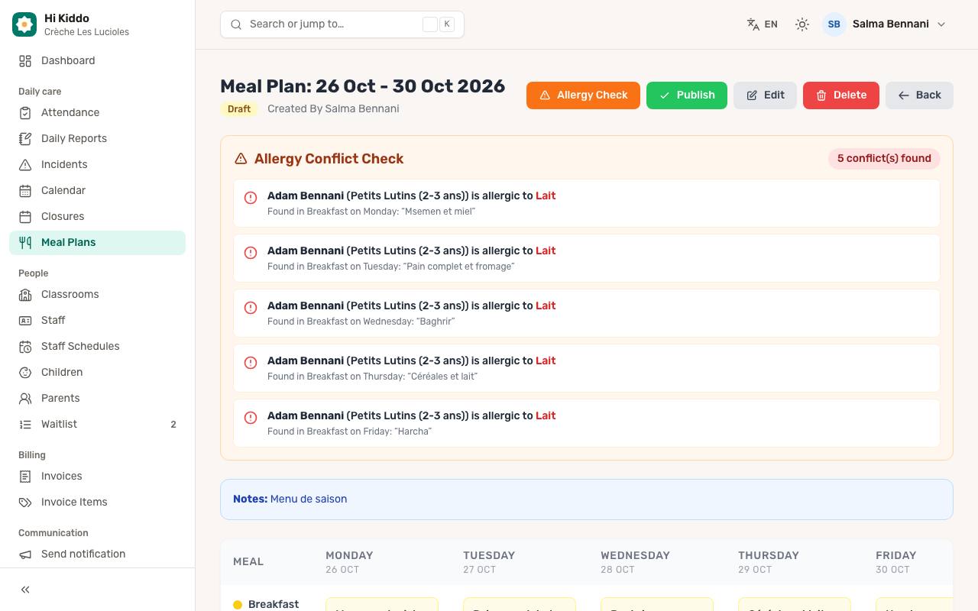Publish the meal plan
Screen dimensions: 978x611
[x=687, y=95]
